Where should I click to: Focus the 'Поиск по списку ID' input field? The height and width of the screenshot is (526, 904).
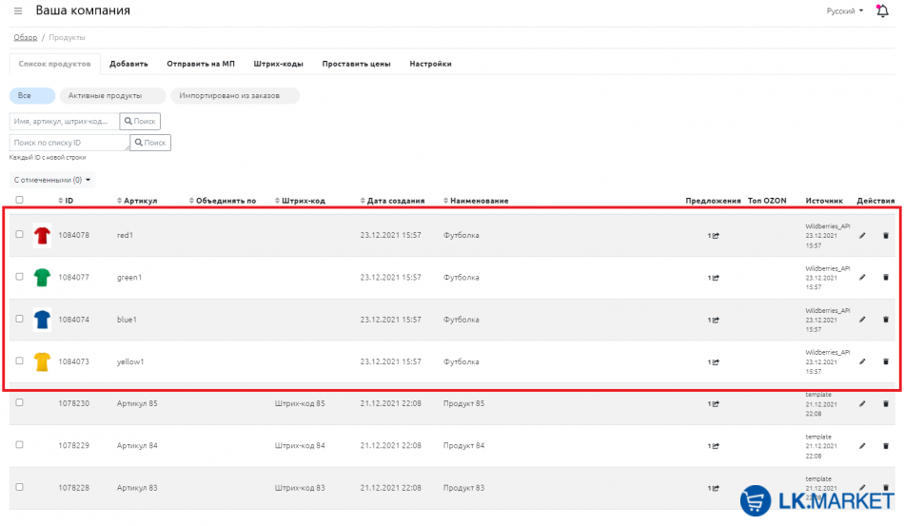(69, 143)
